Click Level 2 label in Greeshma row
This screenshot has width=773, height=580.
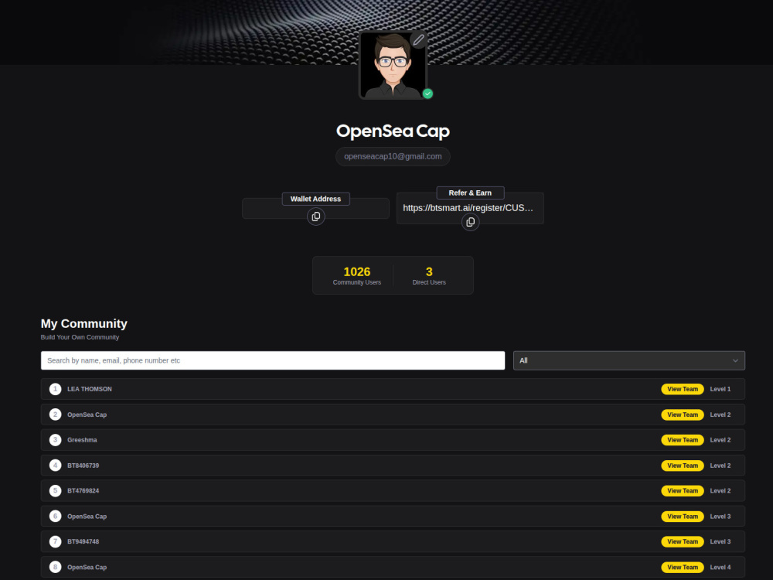click(x=720, y=440)
